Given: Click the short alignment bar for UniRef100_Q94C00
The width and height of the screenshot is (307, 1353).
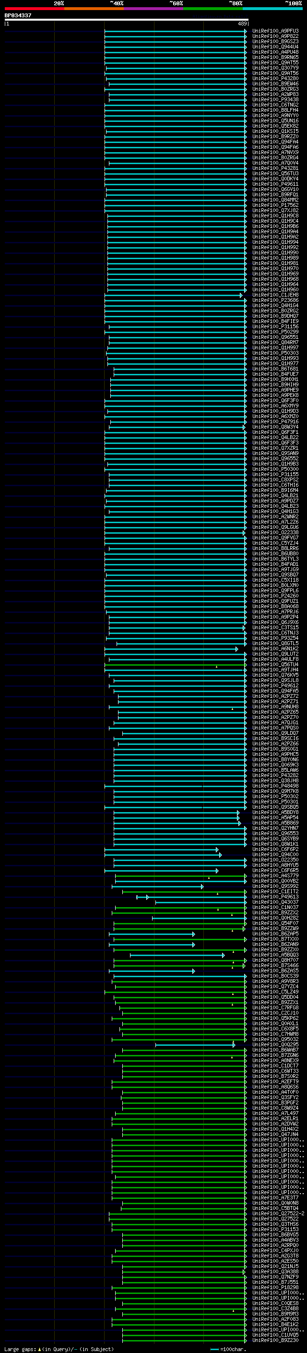Looking at the screenshot, I should click(163, 854).
